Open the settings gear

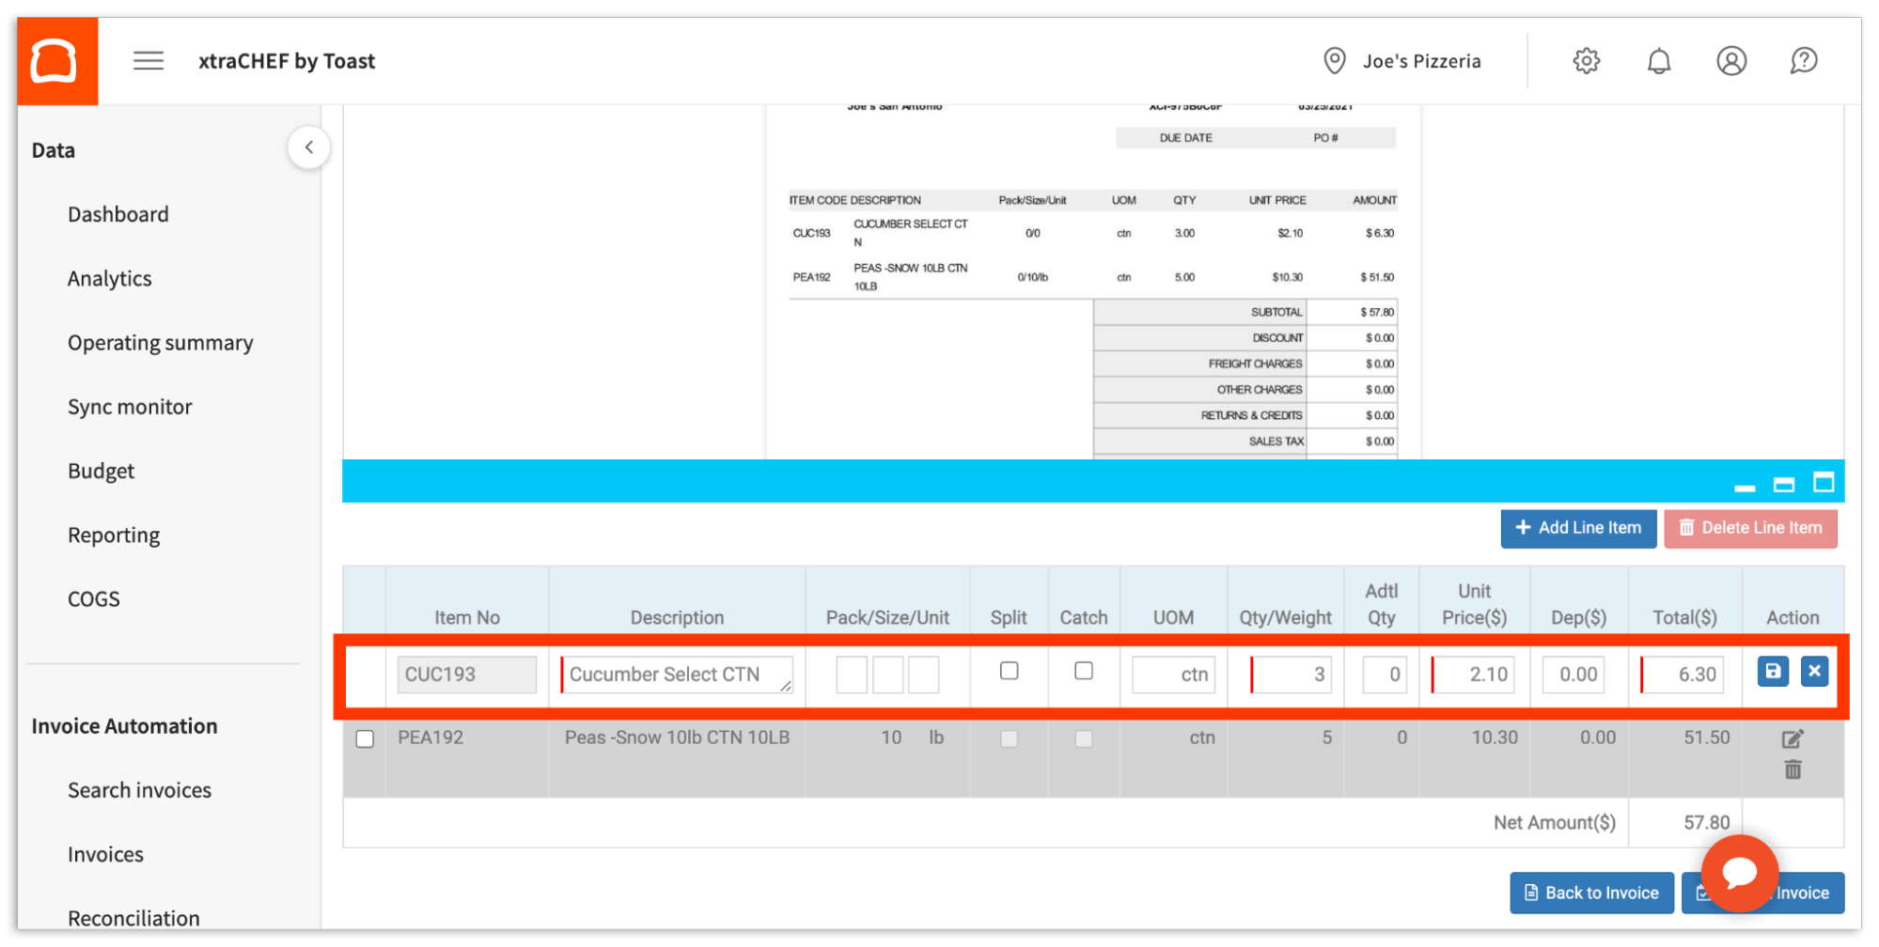pyautogui.click(x=1586, y=60)
